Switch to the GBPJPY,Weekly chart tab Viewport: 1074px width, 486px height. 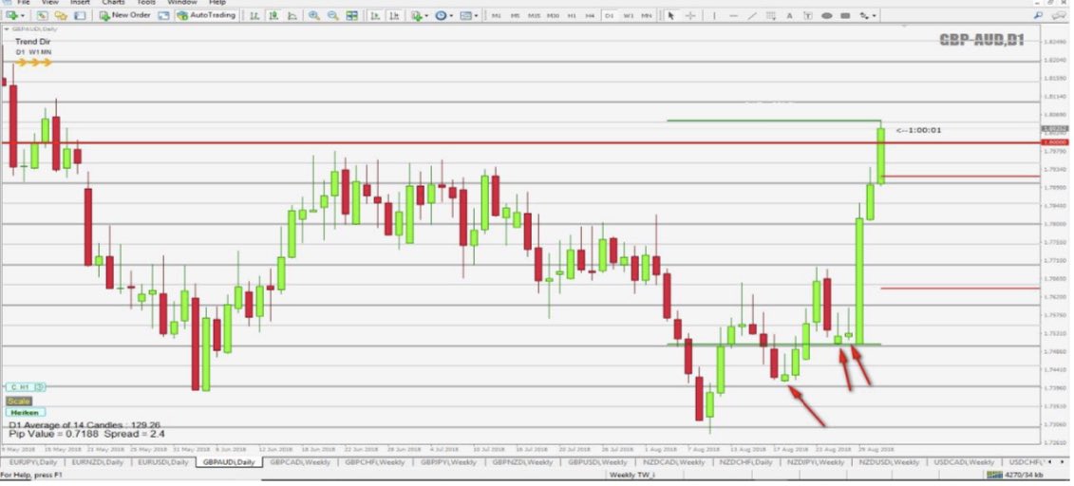449,462
